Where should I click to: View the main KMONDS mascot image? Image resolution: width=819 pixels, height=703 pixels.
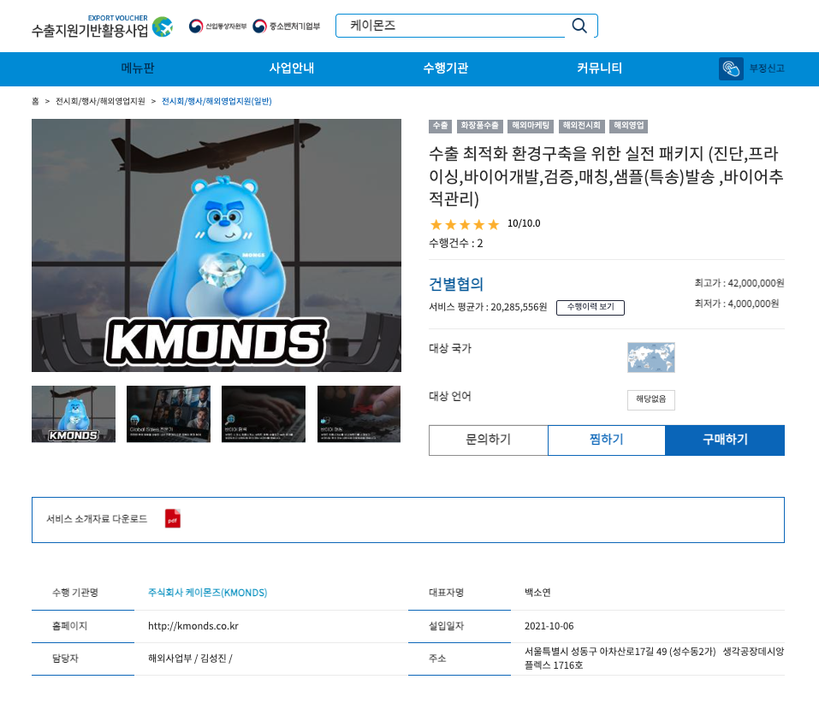pyautogui.click(x=217, y=245)
